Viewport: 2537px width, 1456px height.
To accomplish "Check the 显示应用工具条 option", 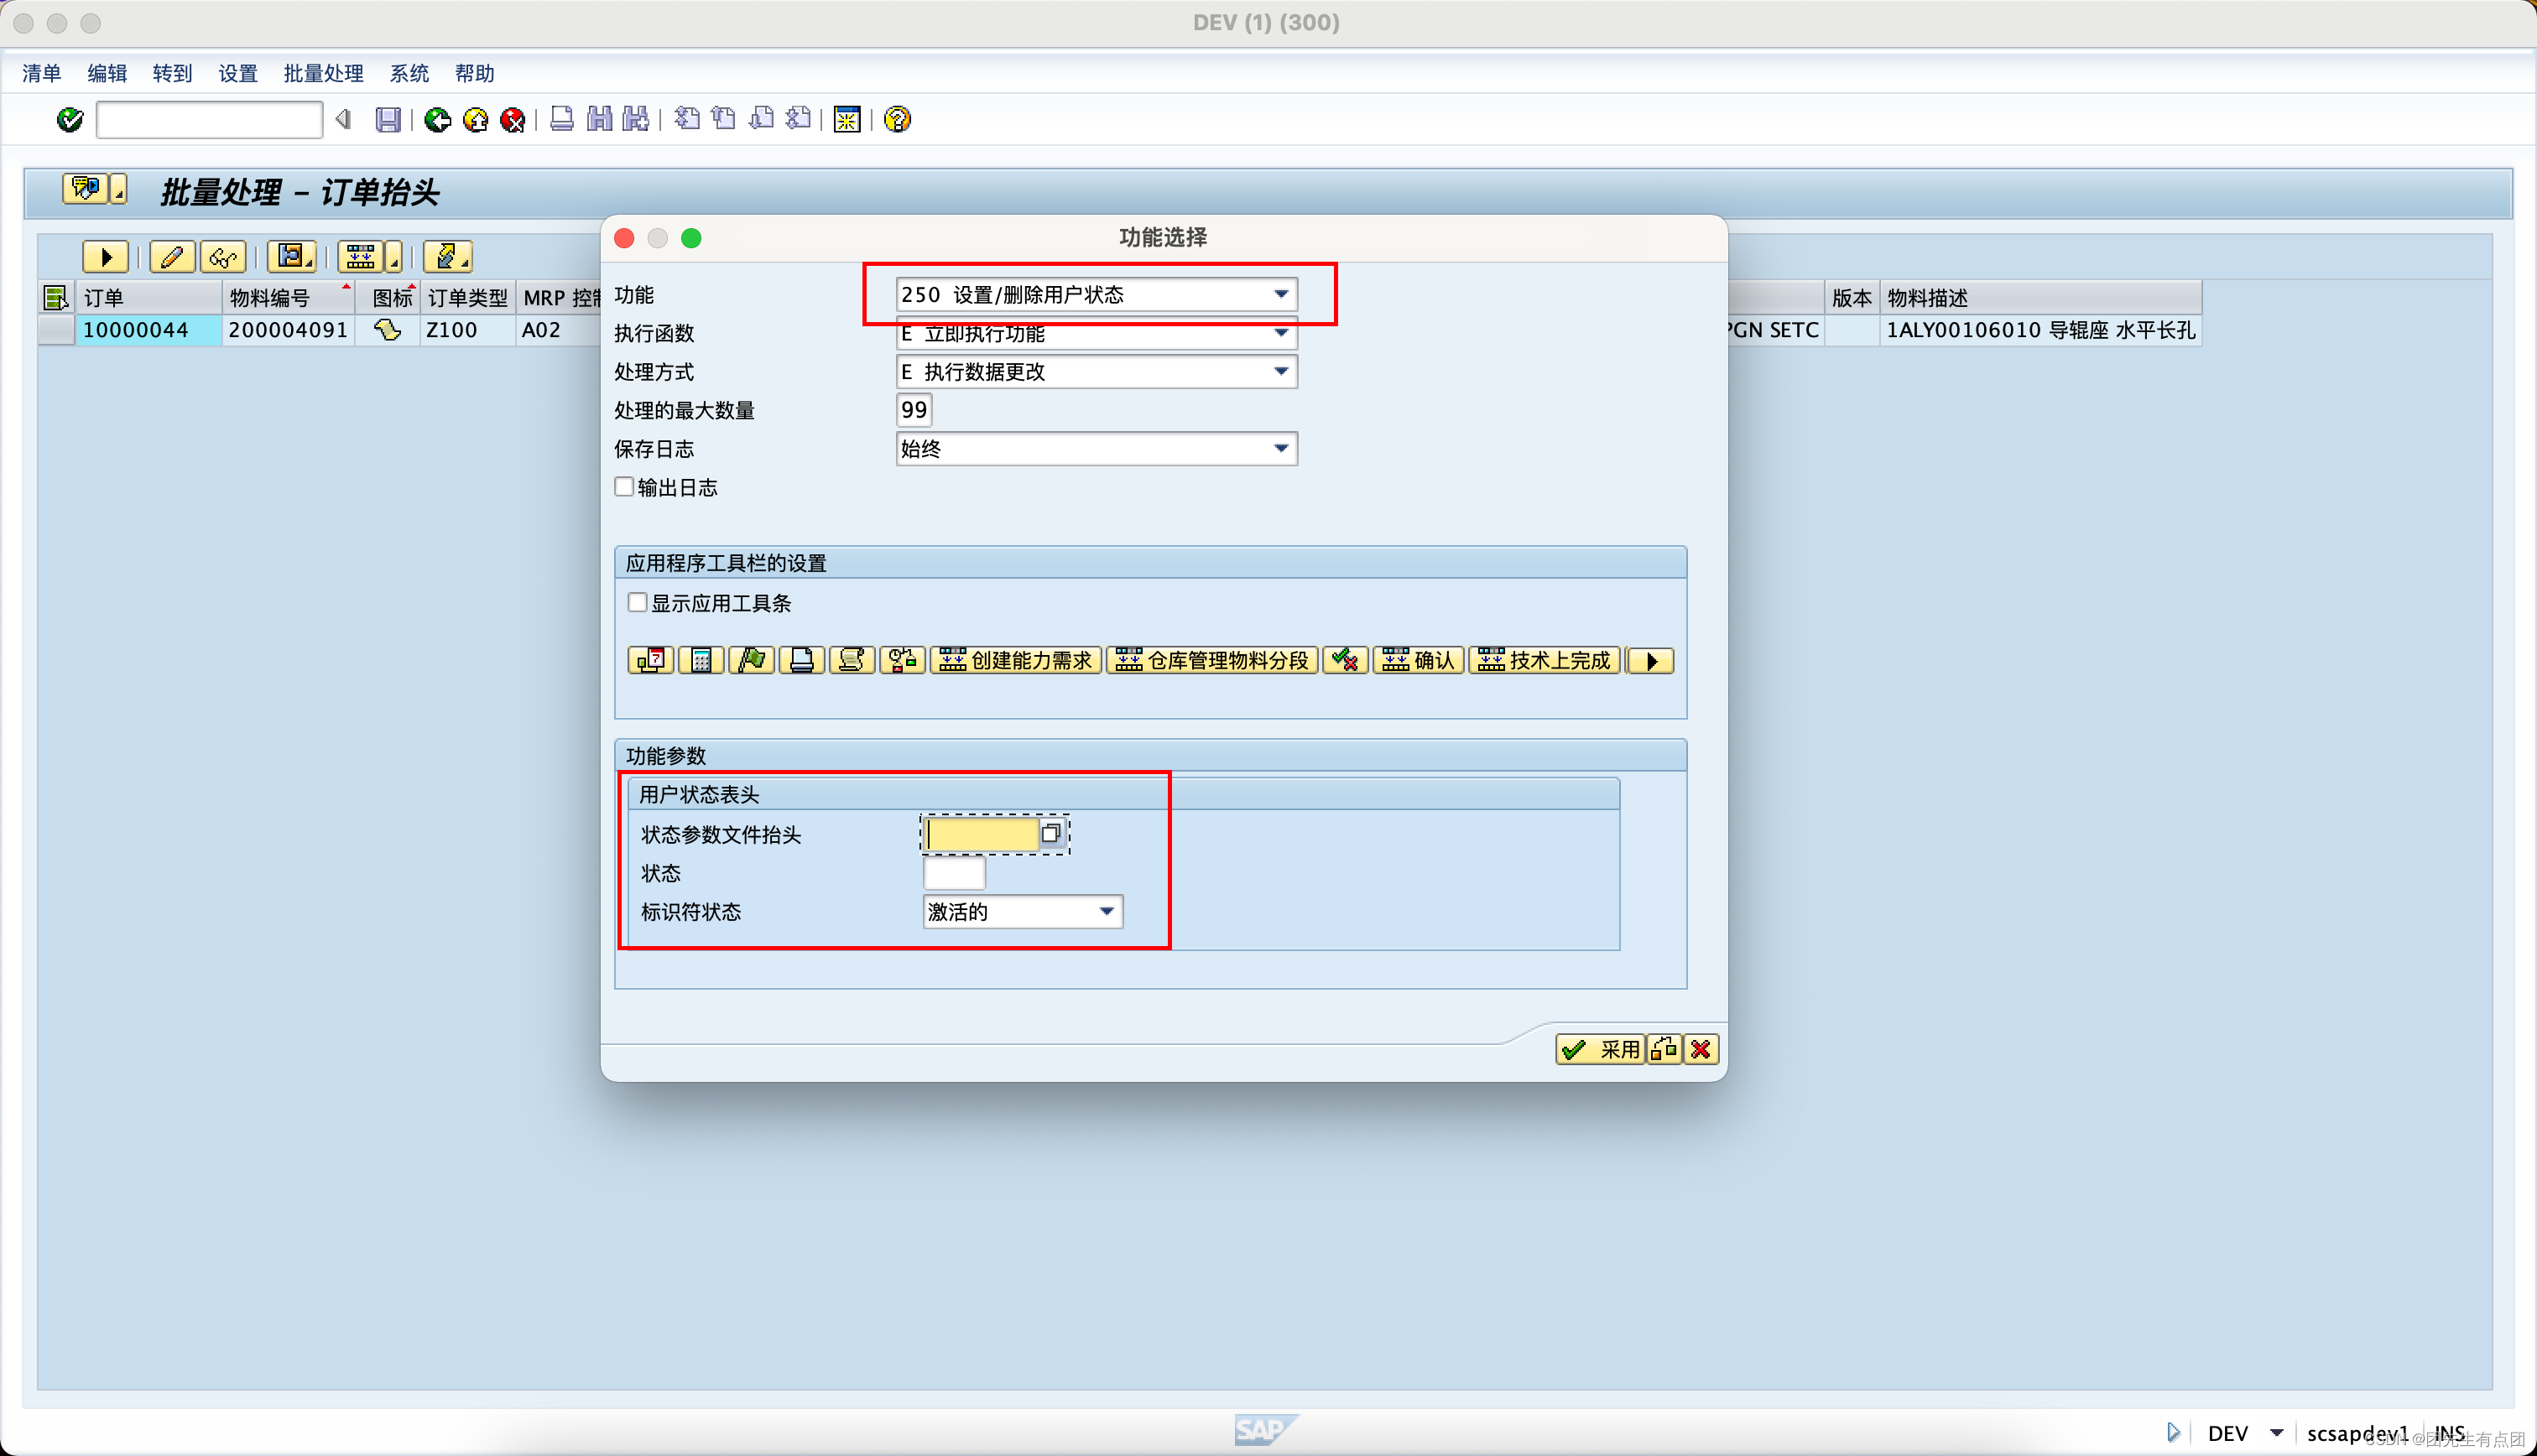I will pos(637,602).
